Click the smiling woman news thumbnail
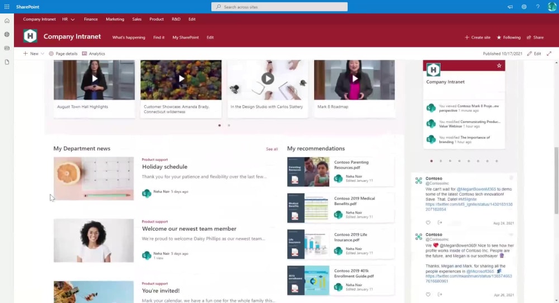This screenshot has height=303, width=559. [x=94, y=240]
